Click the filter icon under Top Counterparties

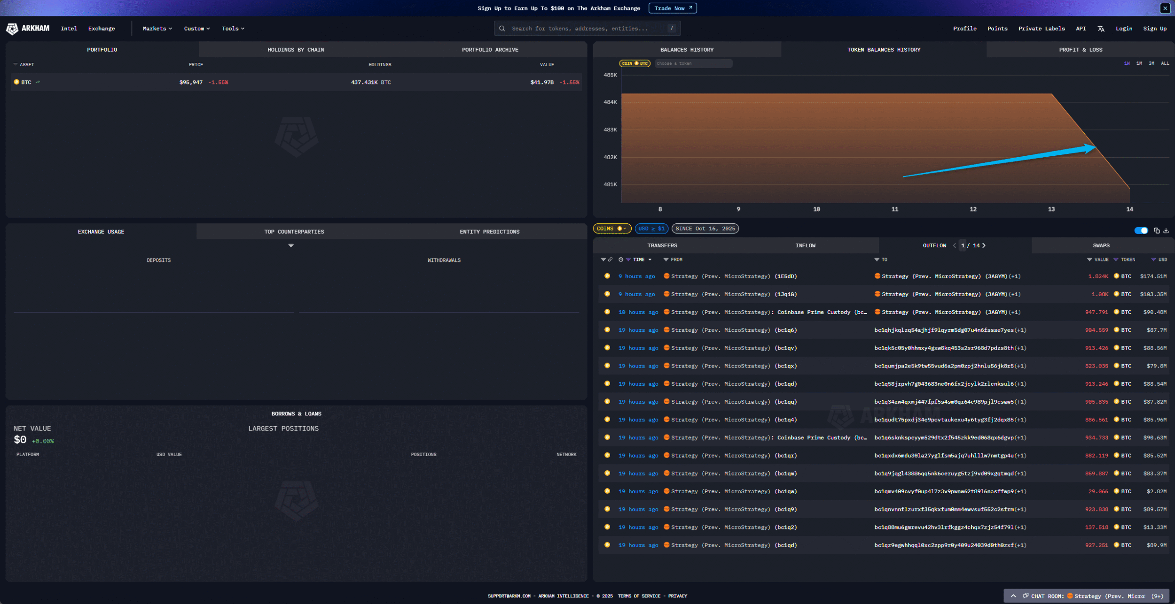tap(291, 245)
